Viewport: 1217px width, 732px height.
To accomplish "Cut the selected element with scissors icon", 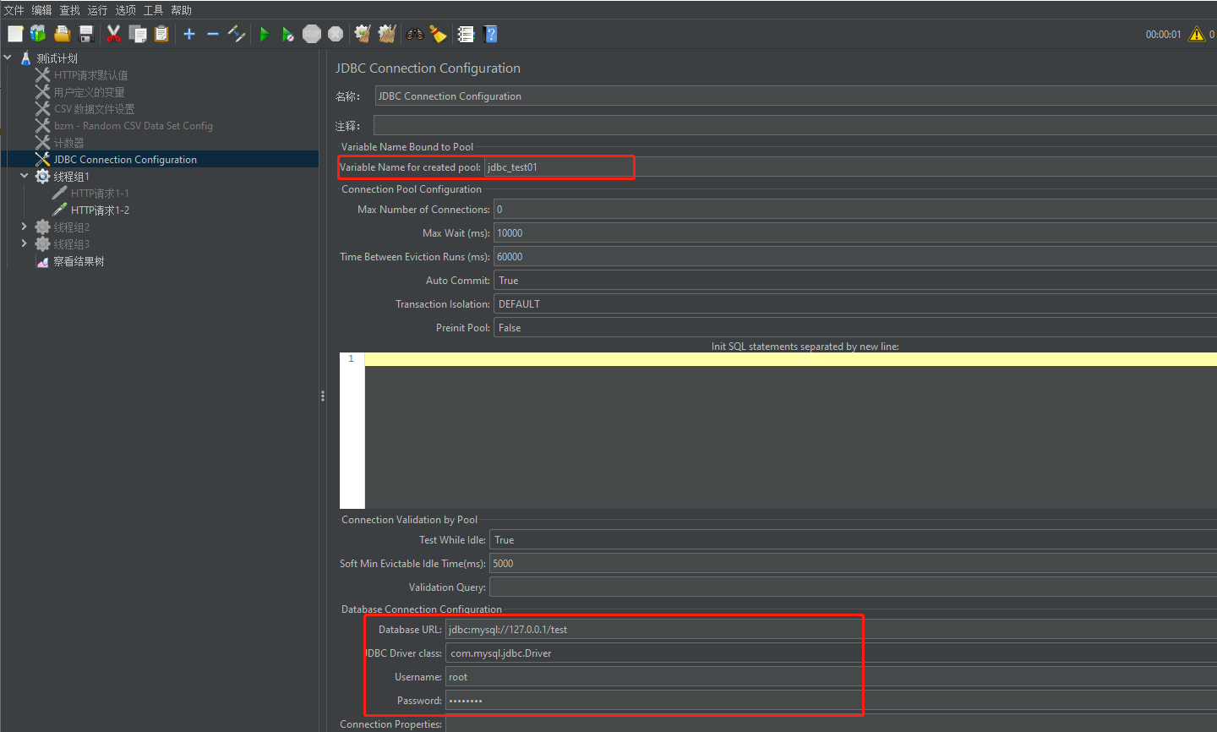I will point(113,34).
